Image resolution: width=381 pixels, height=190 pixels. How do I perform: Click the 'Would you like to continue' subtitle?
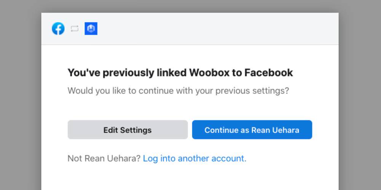point(178,91)
